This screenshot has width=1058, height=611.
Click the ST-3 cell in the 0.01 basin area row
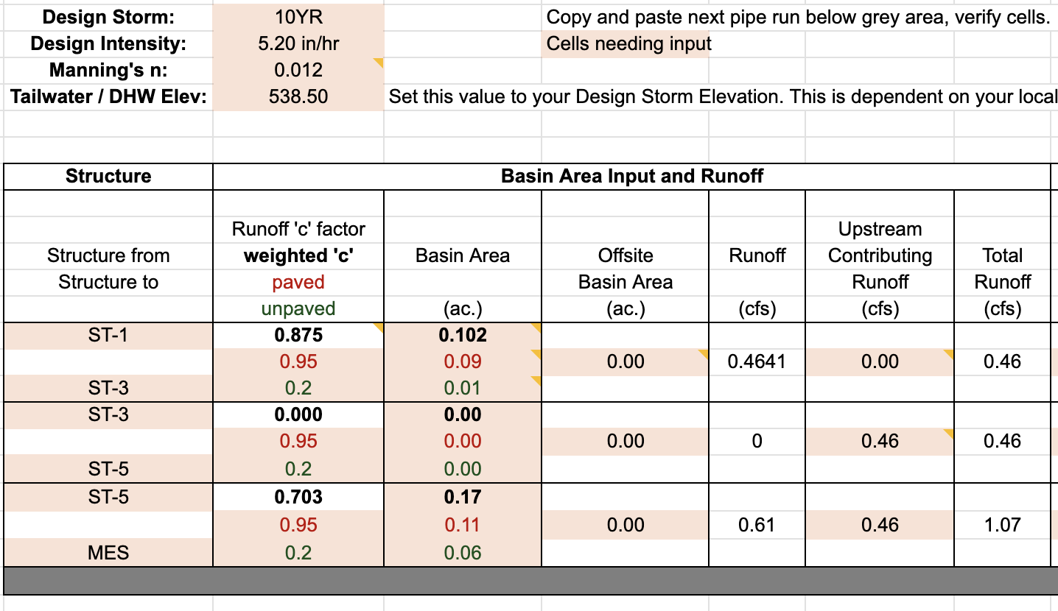coord(108,388)
